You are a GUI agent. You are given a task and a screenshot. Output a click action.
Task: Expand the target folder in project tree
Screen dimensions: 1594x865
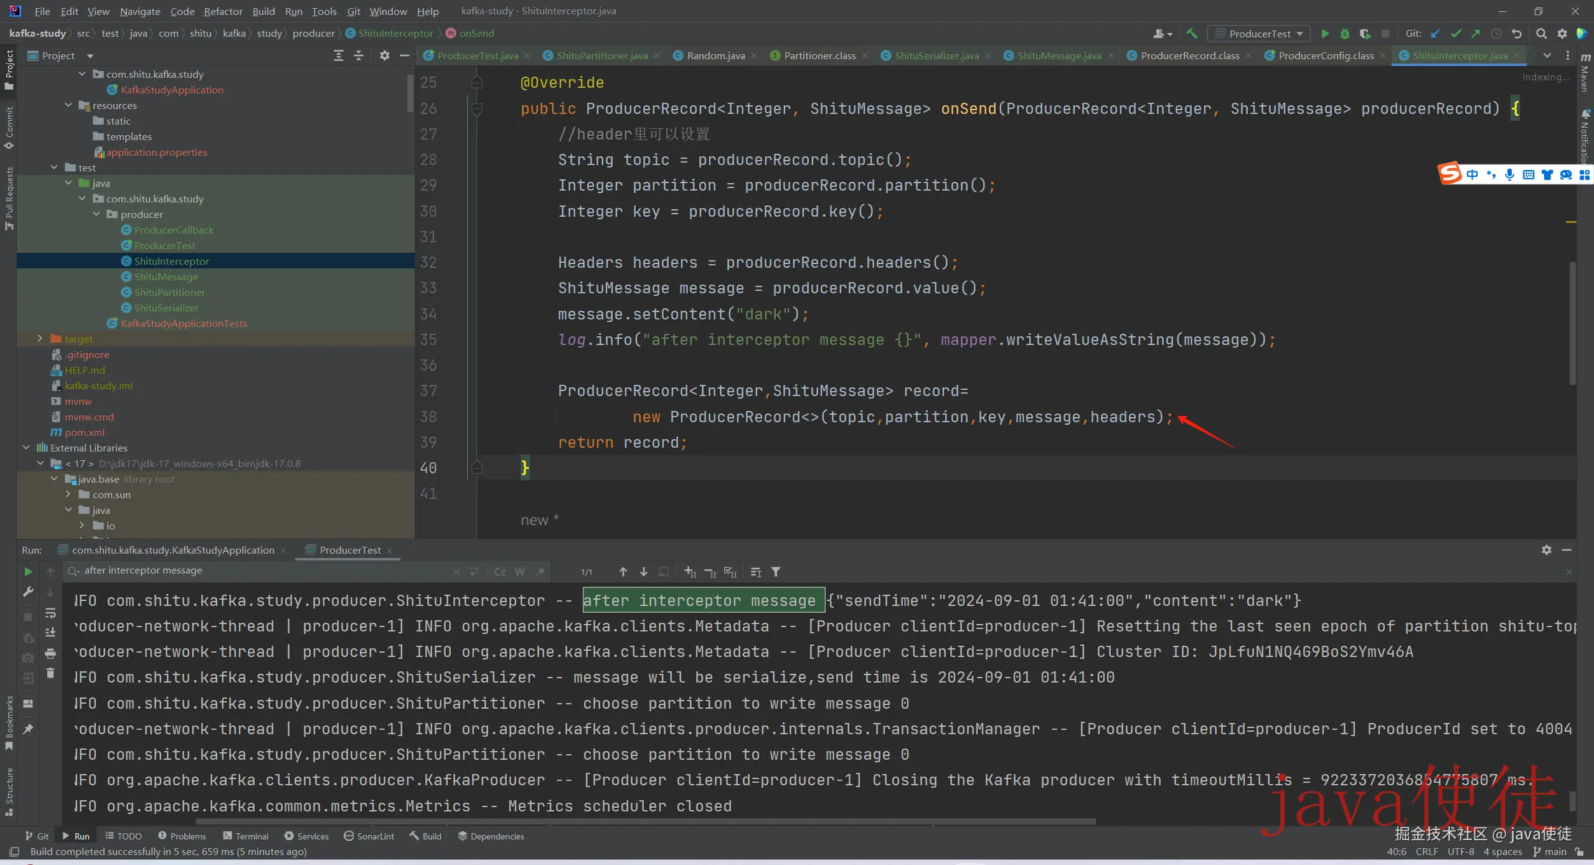(x=40, y=339)
